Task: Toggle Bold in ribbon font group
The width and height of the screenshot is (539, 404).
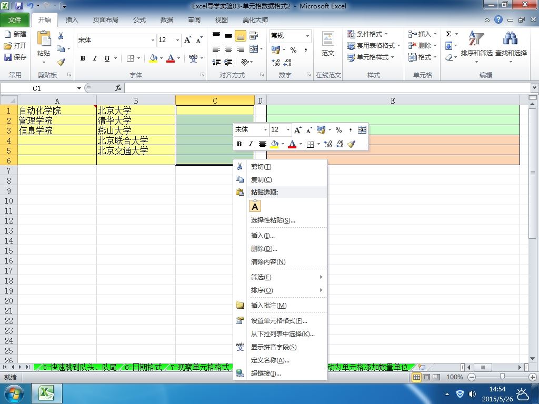Action: click(x=83, y=58)
